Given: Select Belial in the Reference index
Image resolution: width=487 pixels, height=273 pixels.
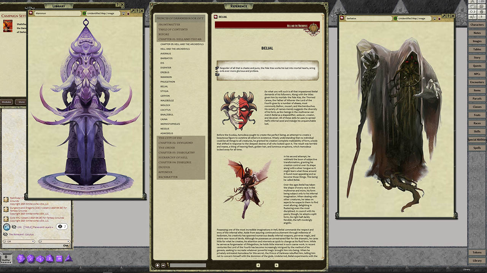Looking at the screenshot, I should pyautogui.click(x=164, y=86).
